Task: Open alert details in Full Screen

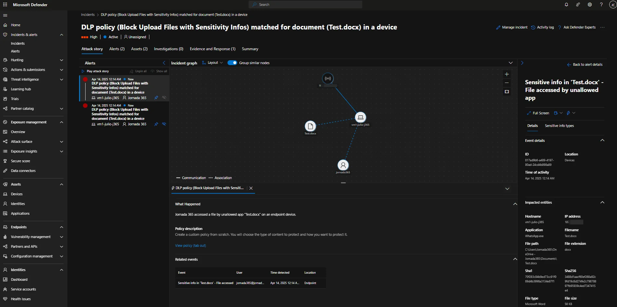Action: coord(538,113)
